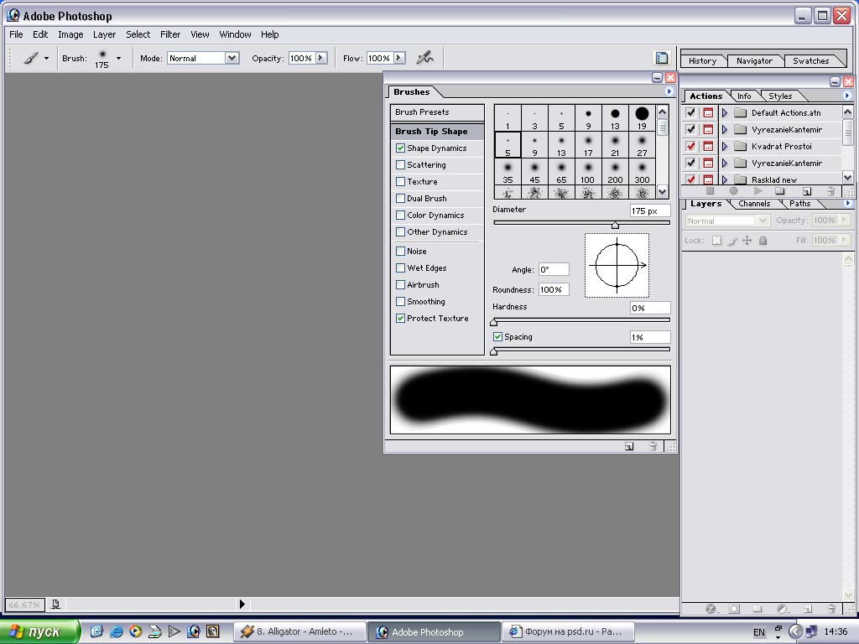Create a new brush in Brushes panel

pos(629,446)
